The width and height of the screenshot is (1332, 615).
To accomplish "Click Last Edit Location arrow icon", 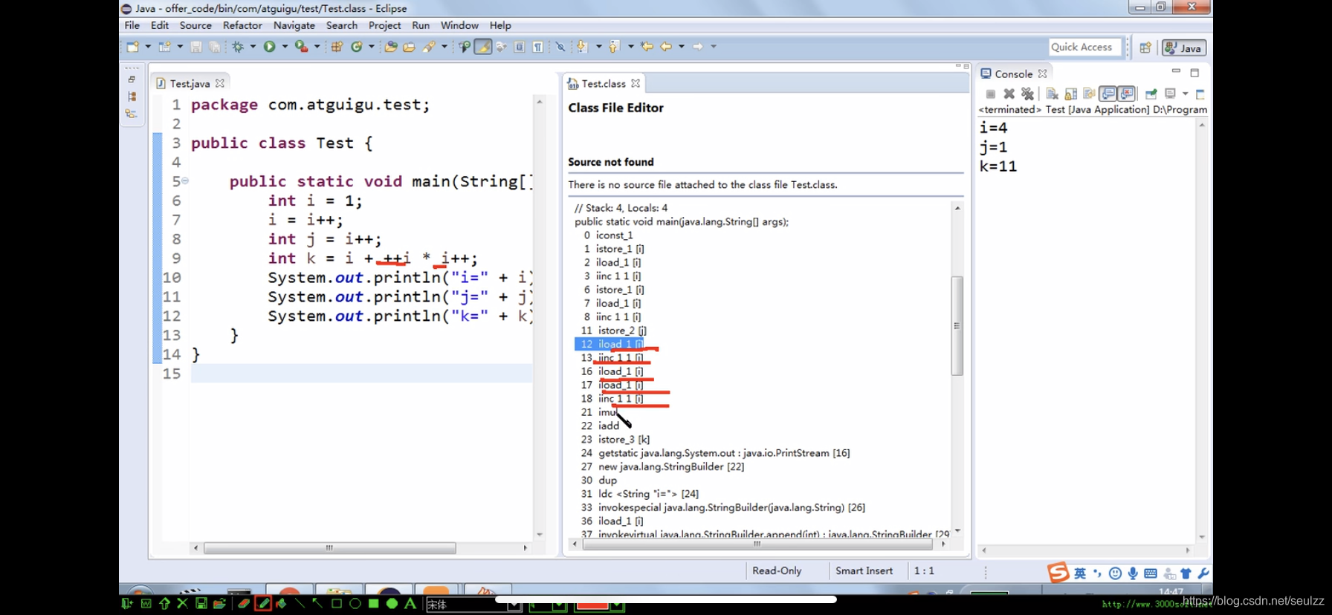I will coord(647,47).
